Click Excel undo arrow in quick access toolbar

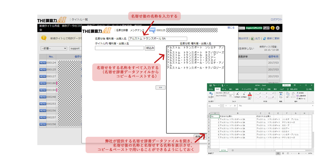tap(214, 85)
